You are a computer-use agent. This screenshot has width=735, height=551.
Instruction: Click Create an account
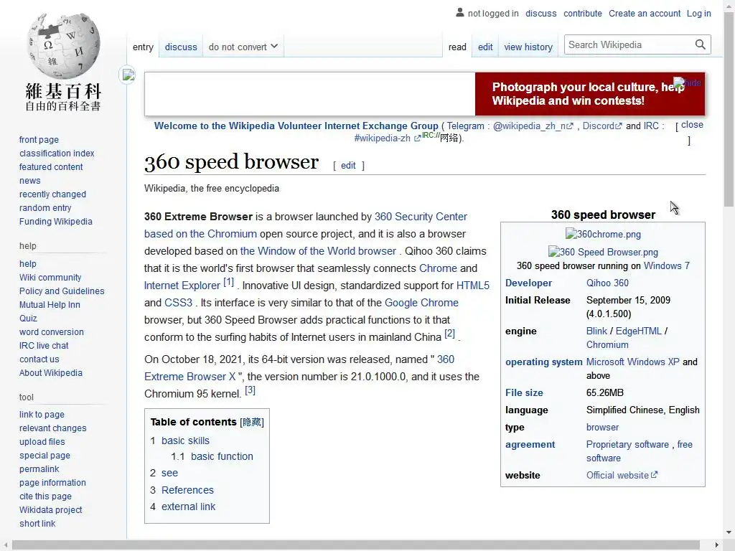click(645, 13)
